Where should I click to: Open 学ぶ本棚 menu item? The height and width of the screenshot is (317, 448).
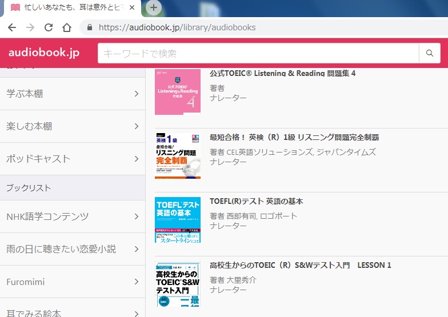pos(73,94)
